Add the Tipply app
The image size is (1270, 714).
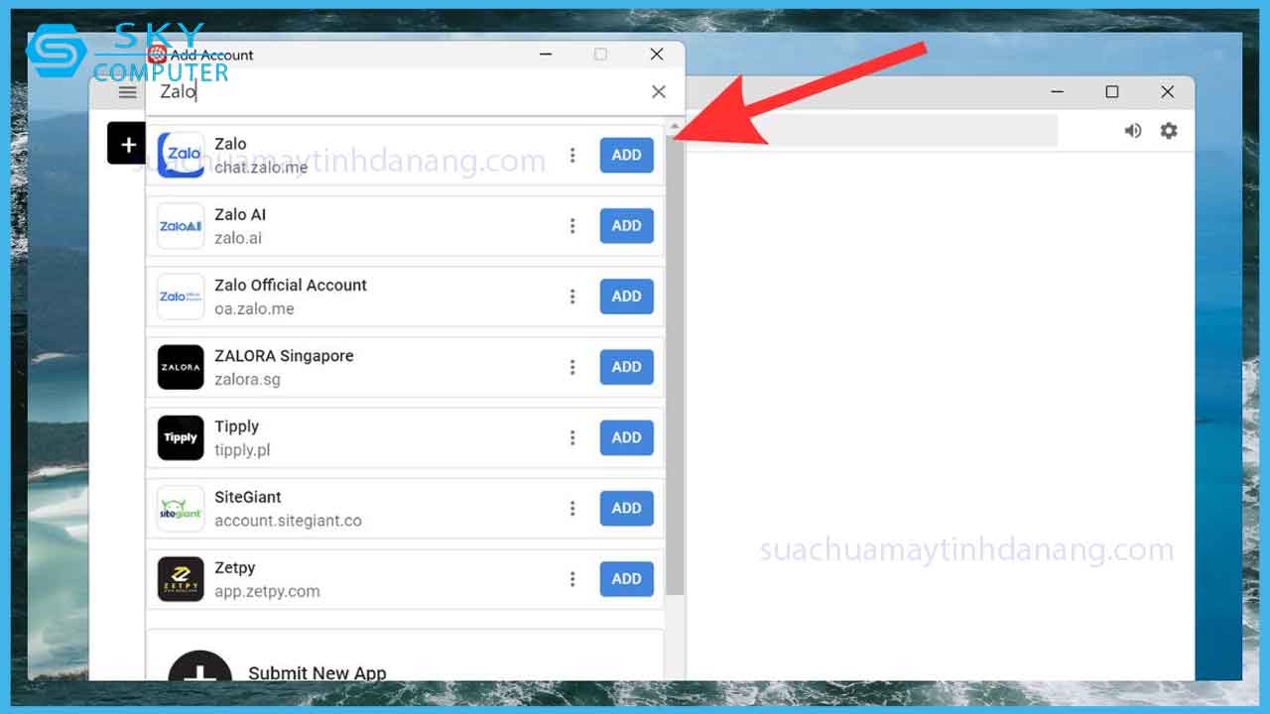click(x=627, y=437)
